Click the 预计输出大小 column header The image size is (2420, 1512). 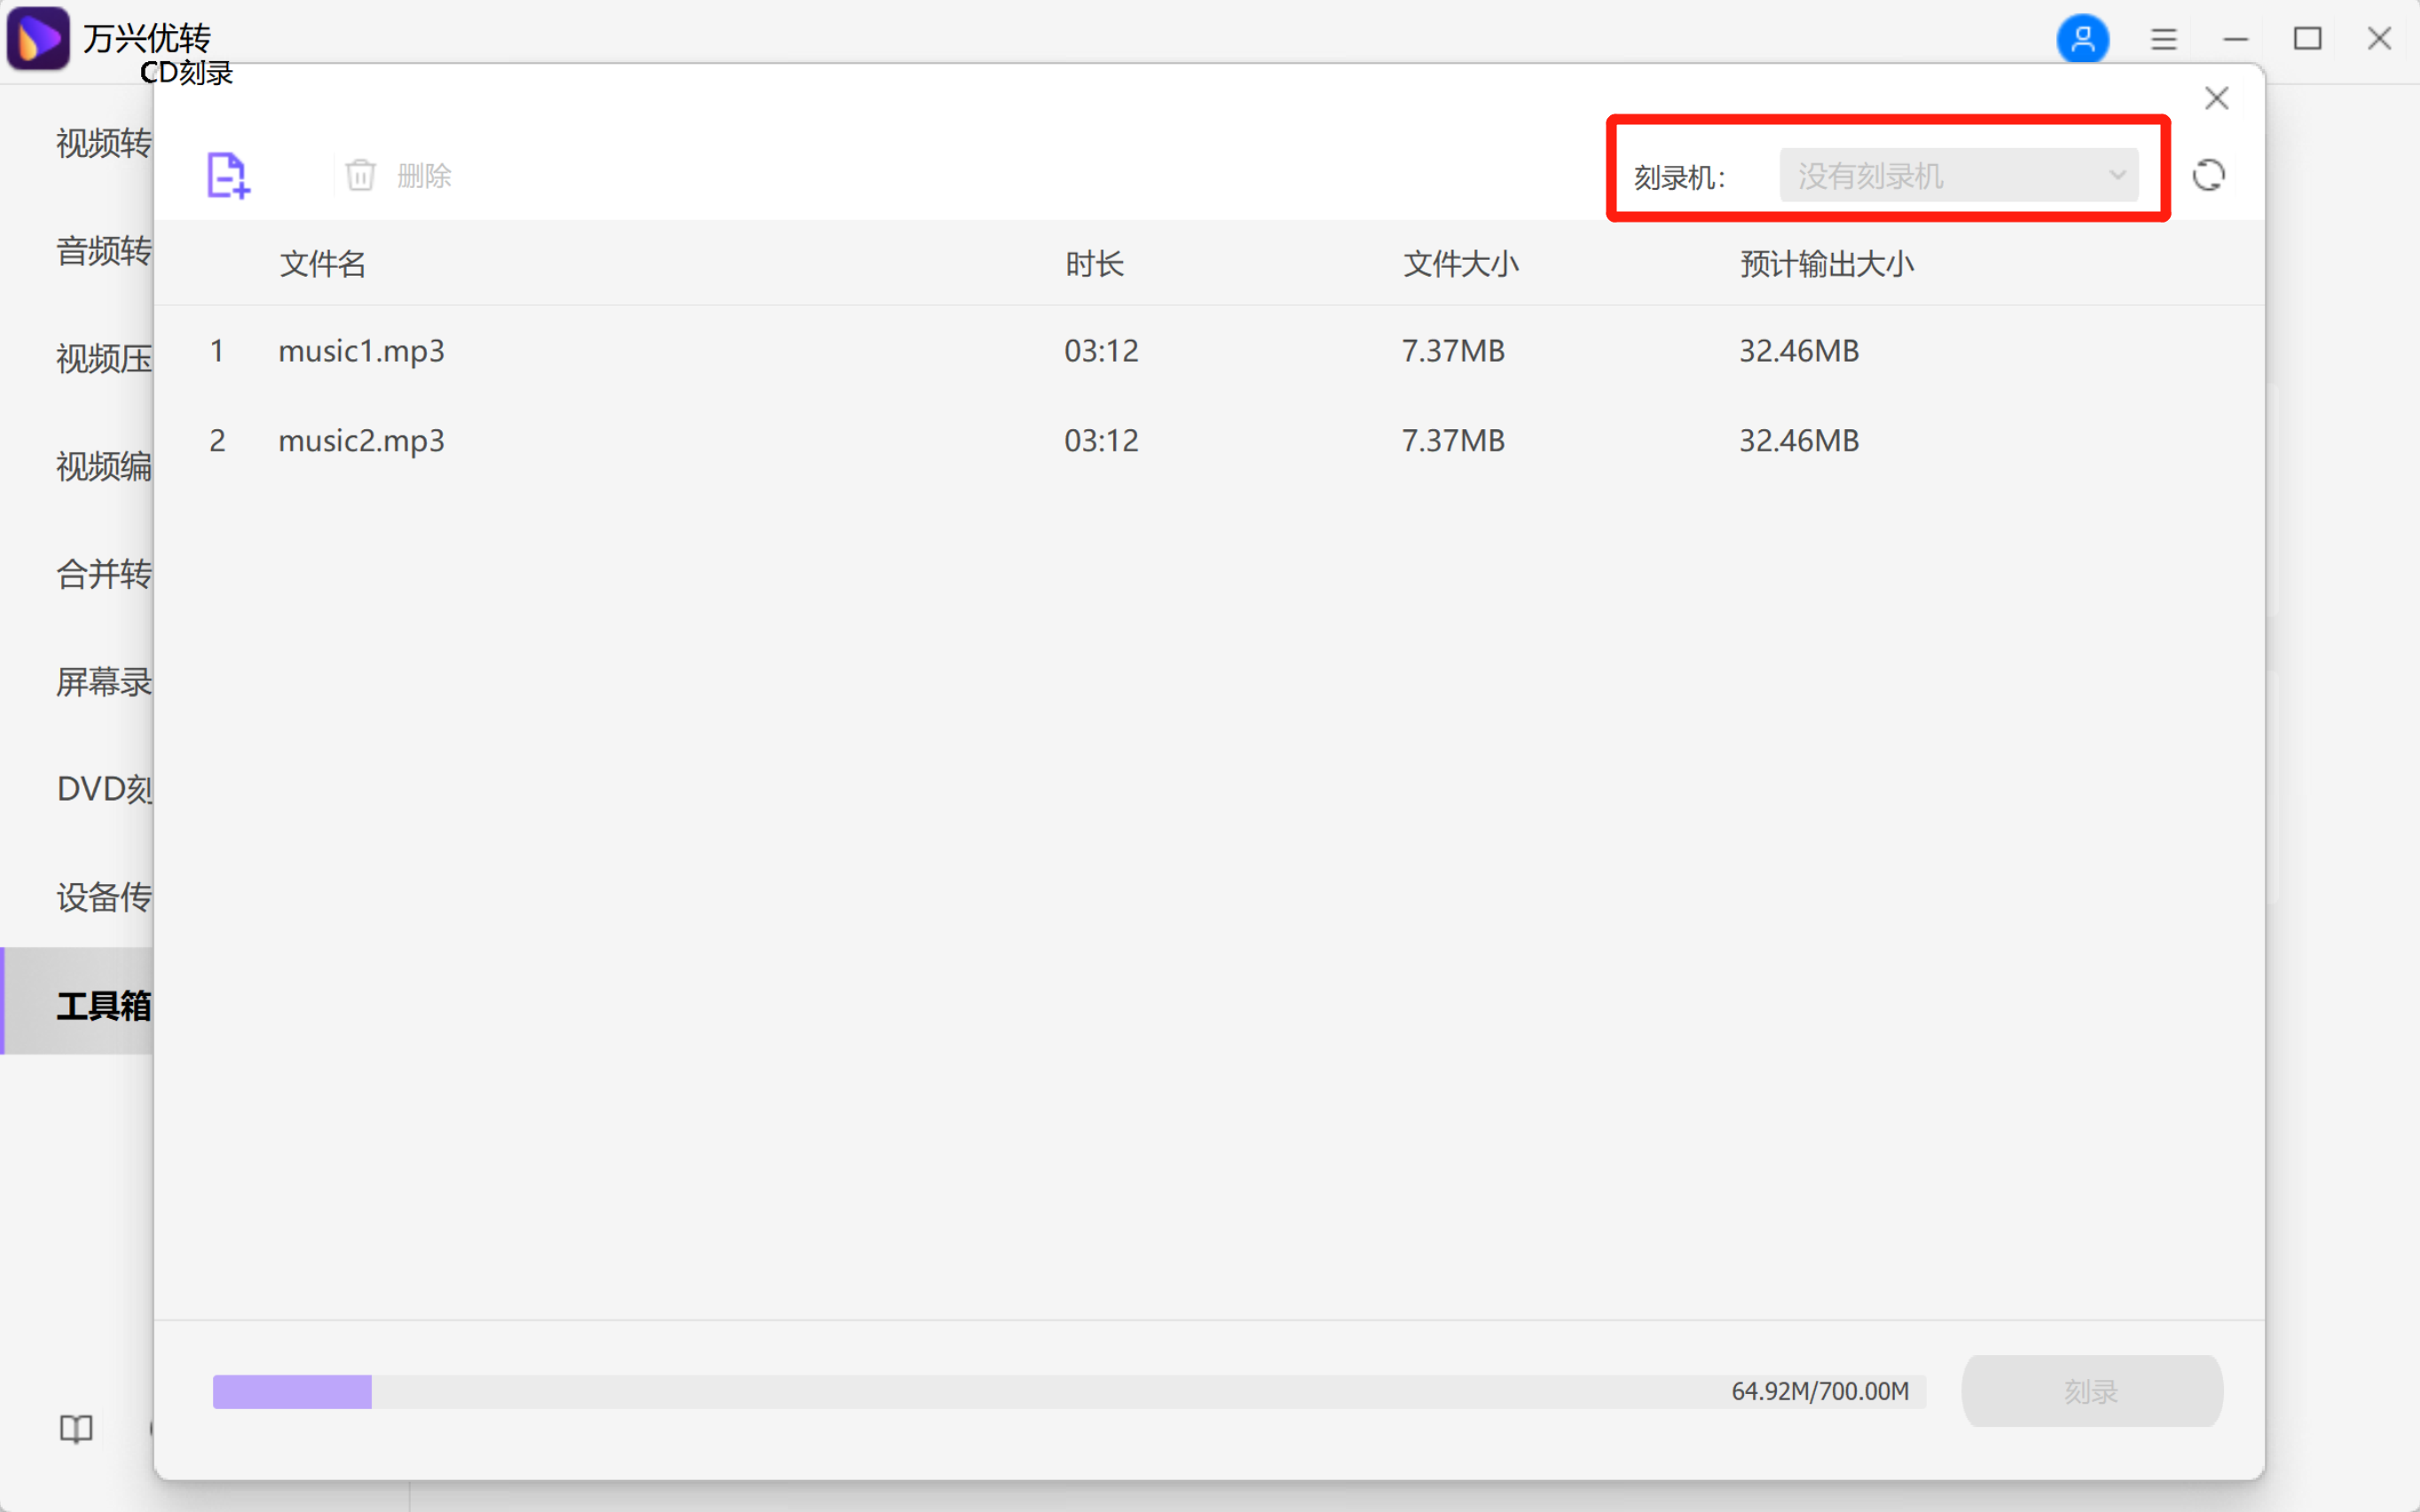click(x=1826, y=264)
